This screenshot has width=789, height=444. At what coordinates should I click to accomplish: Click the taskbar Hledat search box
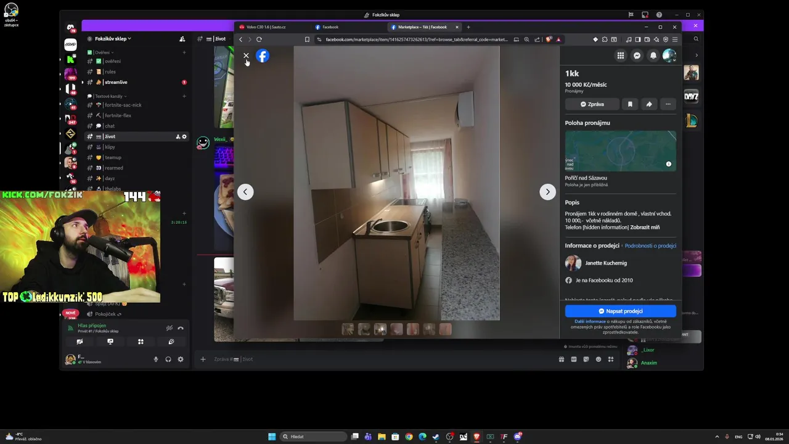(313, 437)
